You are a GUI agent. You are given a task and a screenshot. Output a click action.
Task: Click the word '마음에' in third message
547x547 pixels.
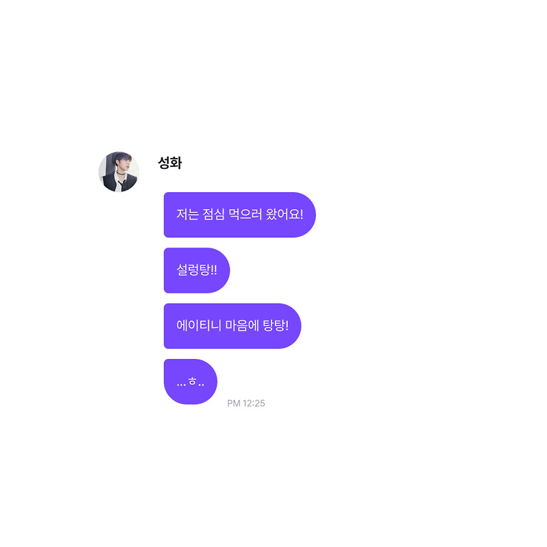(x=242, y=325)
